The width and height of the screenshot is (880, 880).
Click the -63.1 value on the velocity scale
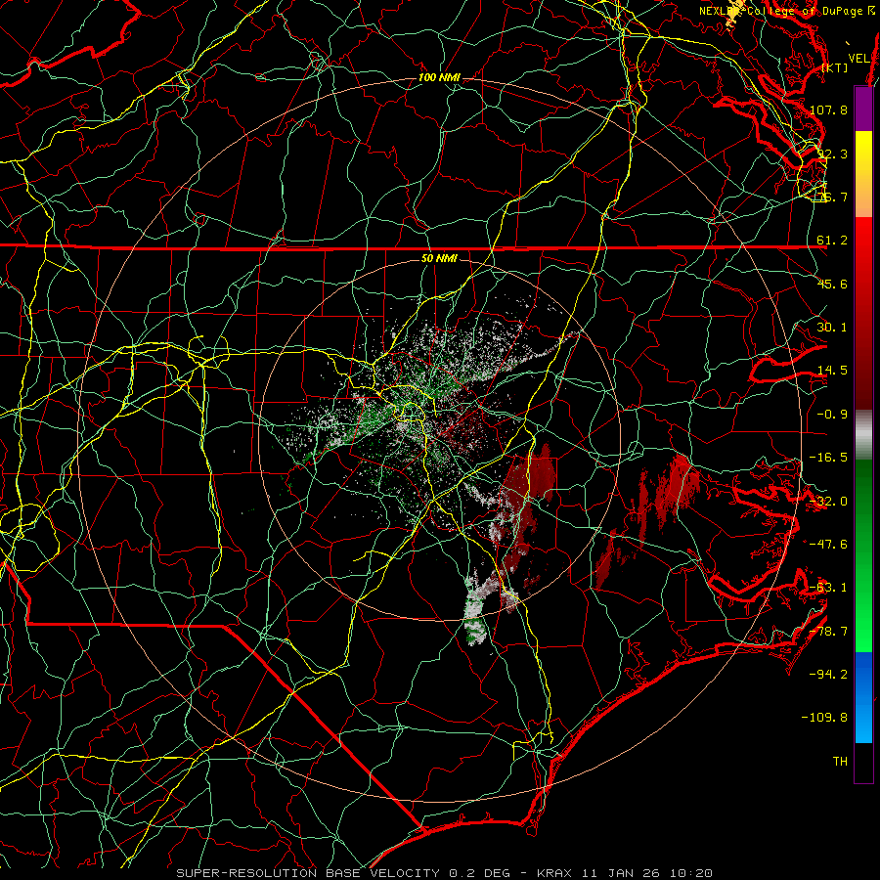tap(828, 588)
